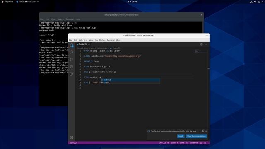Click the 'work' breadcrumb segment

[92, 48]
